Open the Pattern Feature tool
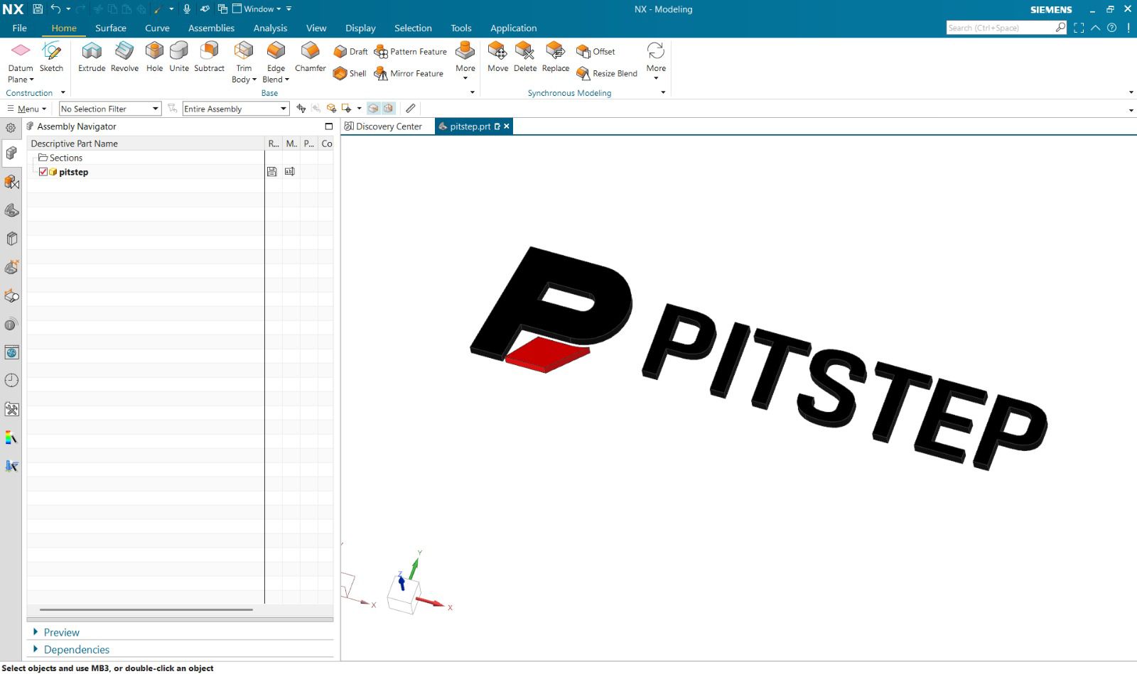 point(411,51)
